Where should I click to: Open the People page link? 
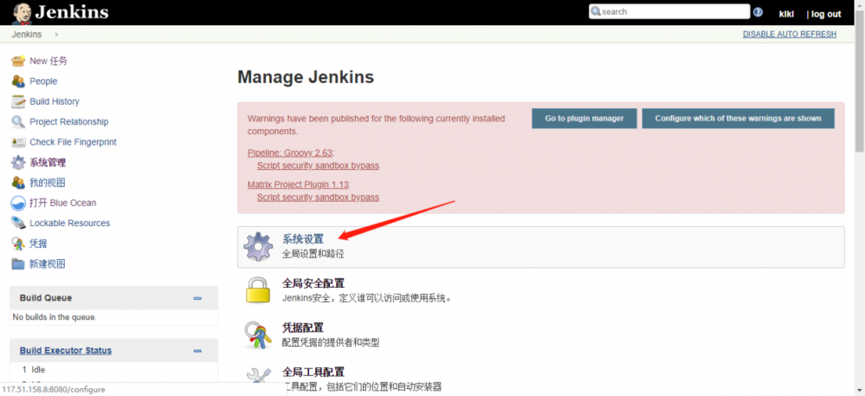(x=43, y=81)
